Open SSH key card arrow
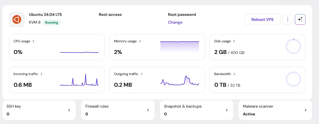 click(69, 110)
